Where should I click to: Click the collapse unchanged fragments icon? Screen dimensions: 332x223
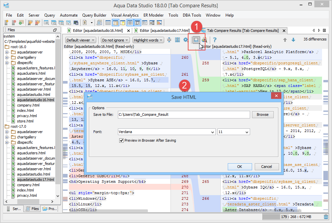point(169,40)
